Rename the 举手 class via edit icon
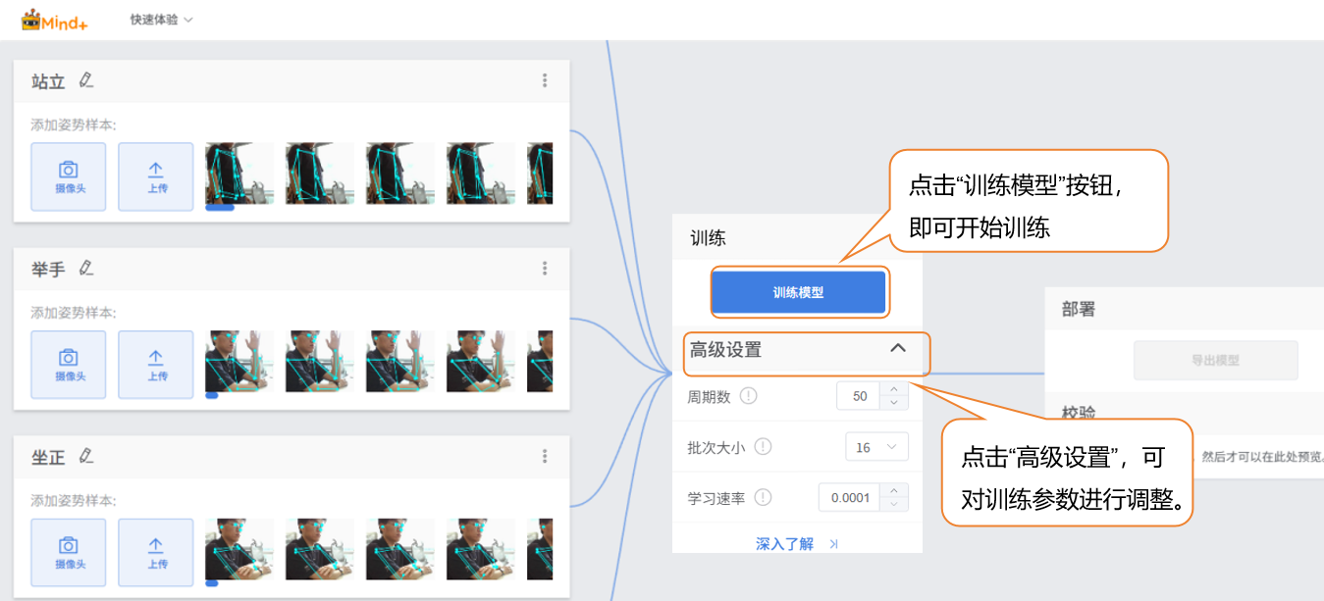Viewport: 1324px width, 601px height. (x=86, y=268)
